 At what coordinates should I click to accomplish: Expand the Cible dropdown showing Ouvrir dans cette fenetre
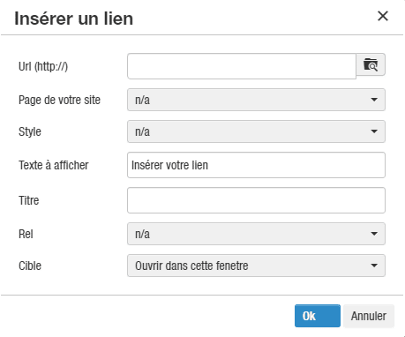(x=256, y=266)
